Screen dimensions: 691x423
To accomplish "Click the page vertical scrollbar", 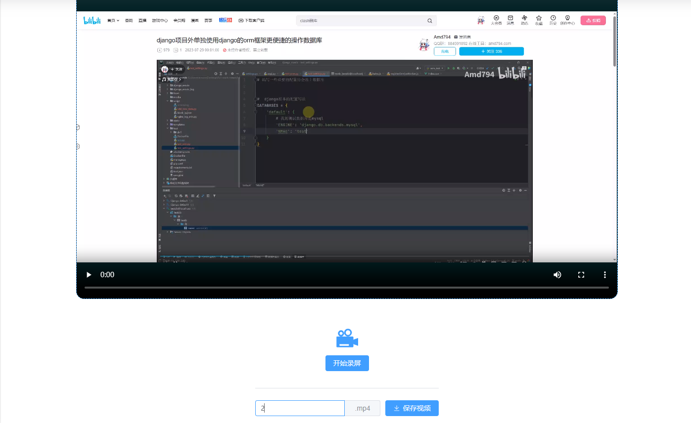I will coord(615,42).
